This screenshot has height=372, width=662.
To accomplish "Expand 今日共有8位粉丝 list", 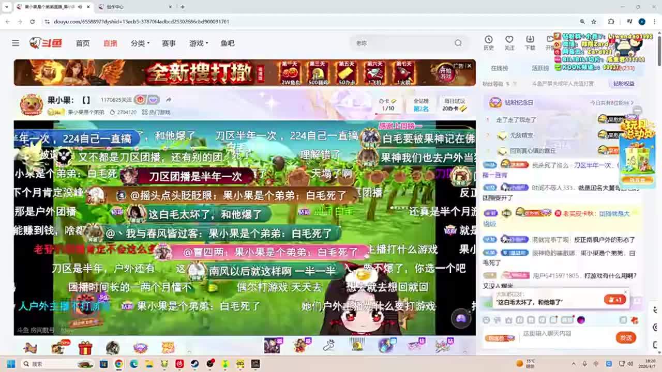I will (612, 103).
